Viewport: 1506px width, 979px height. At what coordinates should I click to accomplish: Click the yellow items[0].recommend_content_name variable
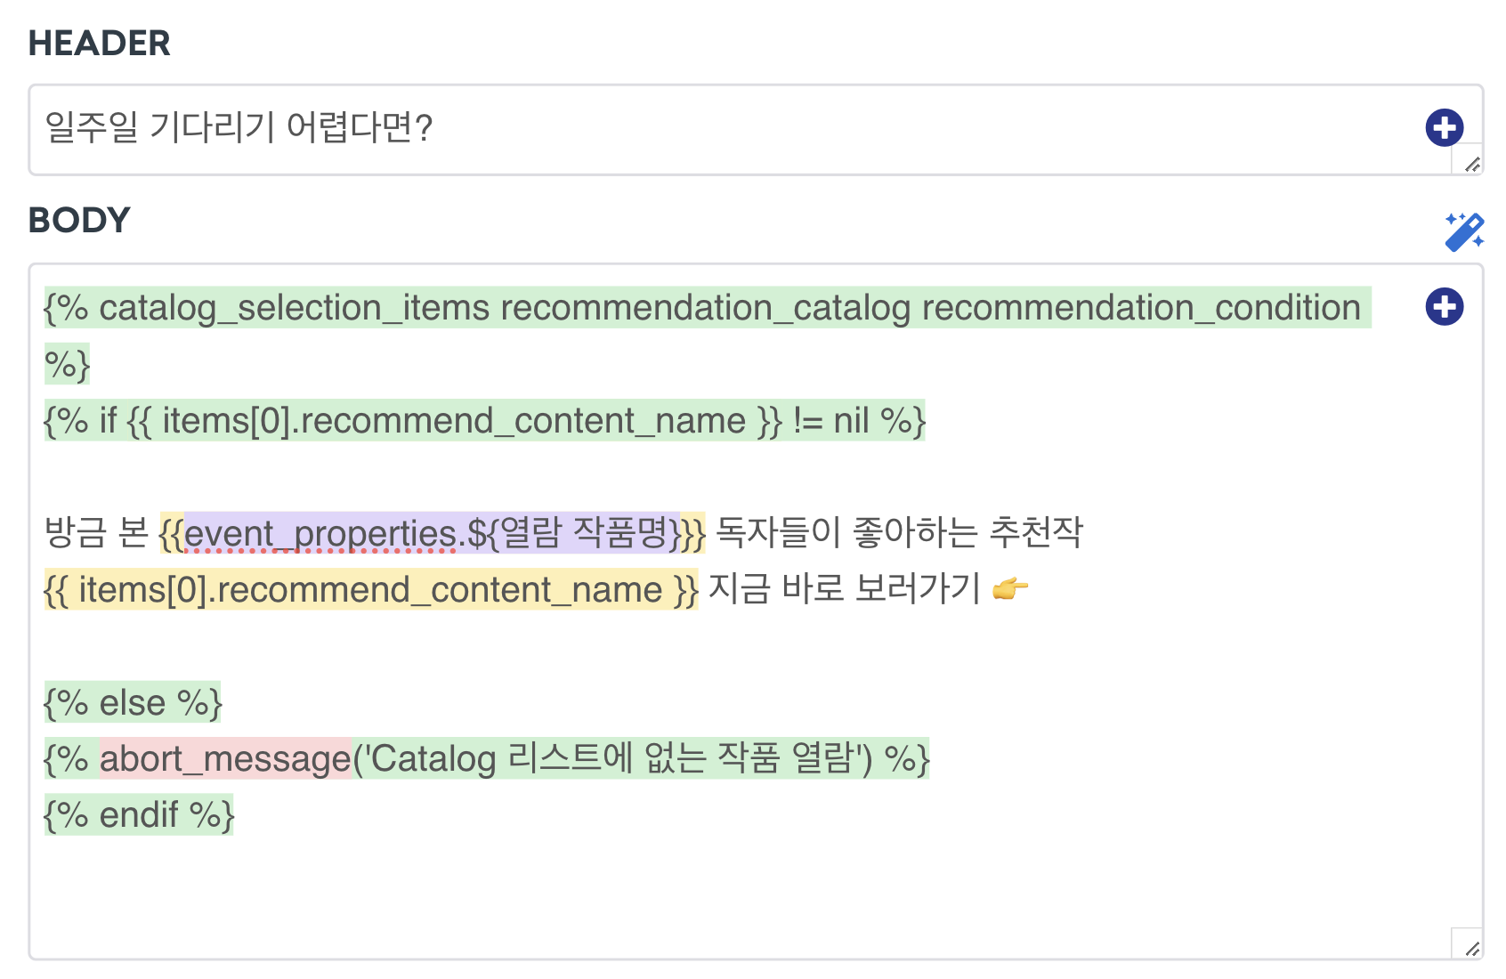[371, 589]
